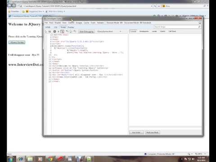Screen dimensions: 216x162
Task: Open Windows Media Player taskbar icon
Action: point(40,159)
